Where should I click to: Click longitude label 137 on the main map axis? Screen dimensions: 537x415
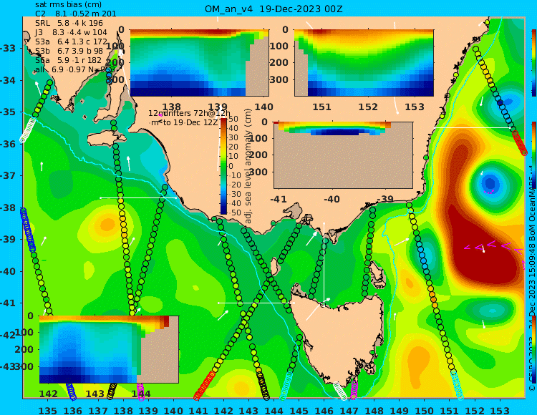point(97,410)
